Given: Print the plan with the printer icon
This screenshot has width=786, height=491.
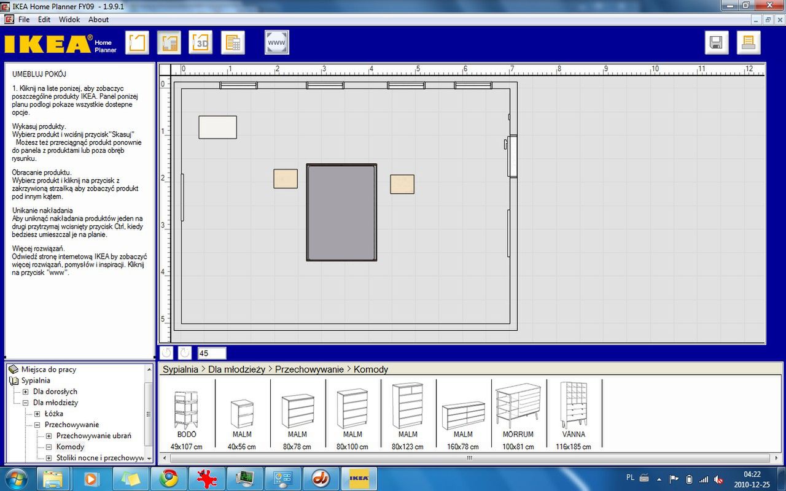Looking at the screenshot, I should [x=749, y=42].
